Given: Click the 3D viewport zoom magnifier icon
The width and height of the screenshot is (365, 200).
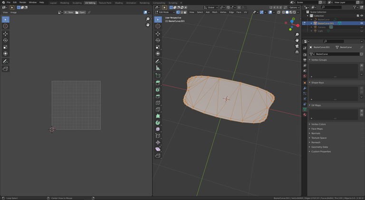Looking at the screenshot, I should pos(297,35).
